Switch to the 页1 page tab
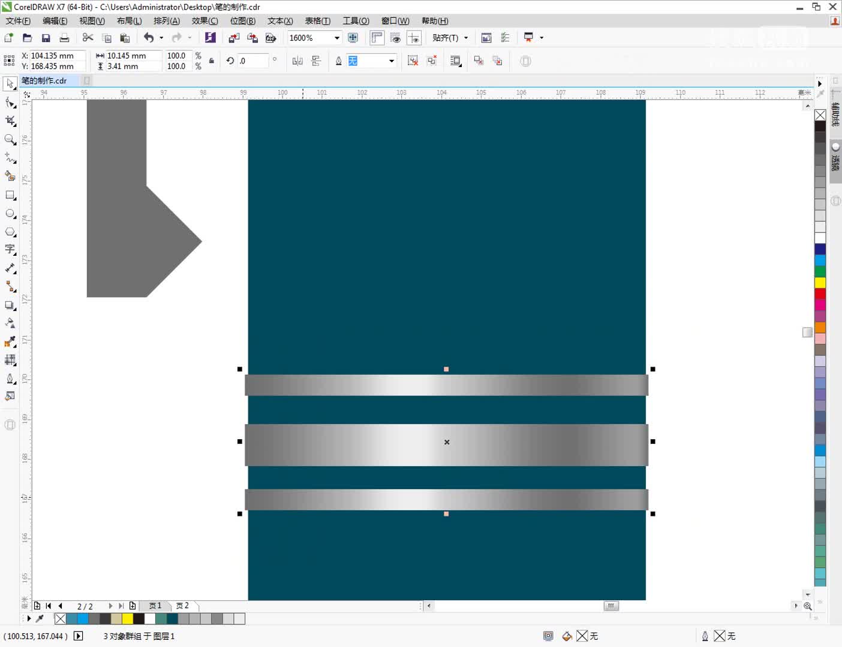842x647 pixels. tap(155, 606)
